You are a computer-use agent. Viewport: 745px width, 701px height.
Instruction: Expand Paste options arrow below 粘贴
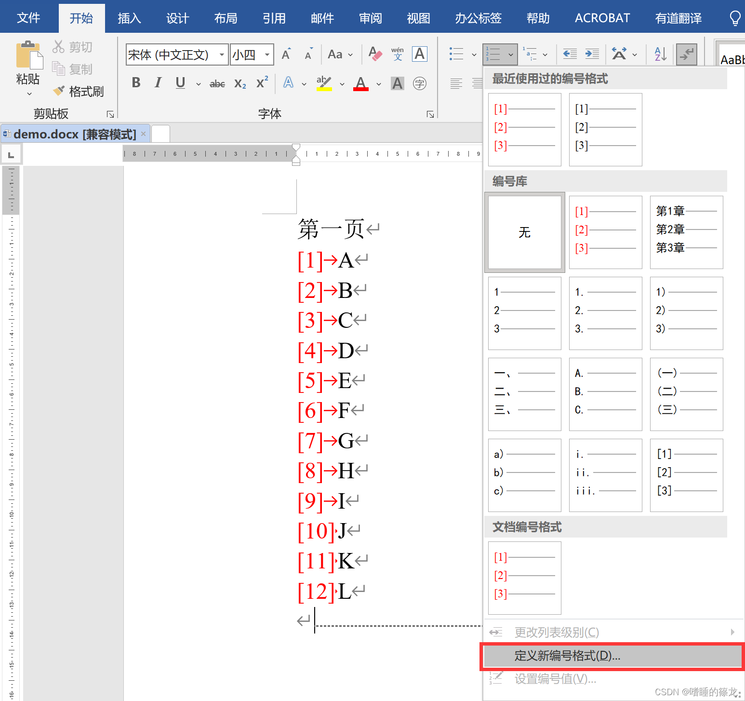pyautogui.click(x=29, y=94)
